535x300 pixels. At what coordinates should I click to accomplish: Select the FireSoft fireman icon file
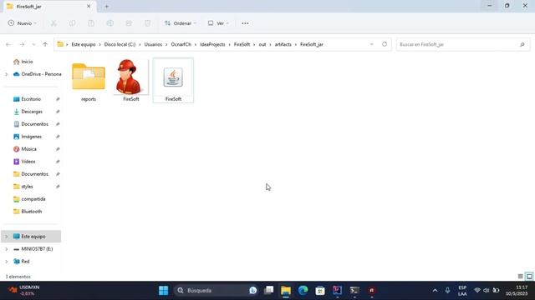pyautogui.click(x=131, y=81)
